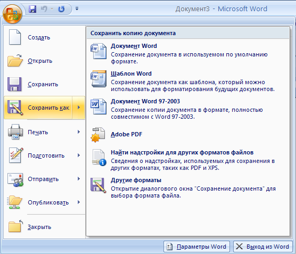Click the Undo arrow in quick access toolbar

(x=44, y=9)
